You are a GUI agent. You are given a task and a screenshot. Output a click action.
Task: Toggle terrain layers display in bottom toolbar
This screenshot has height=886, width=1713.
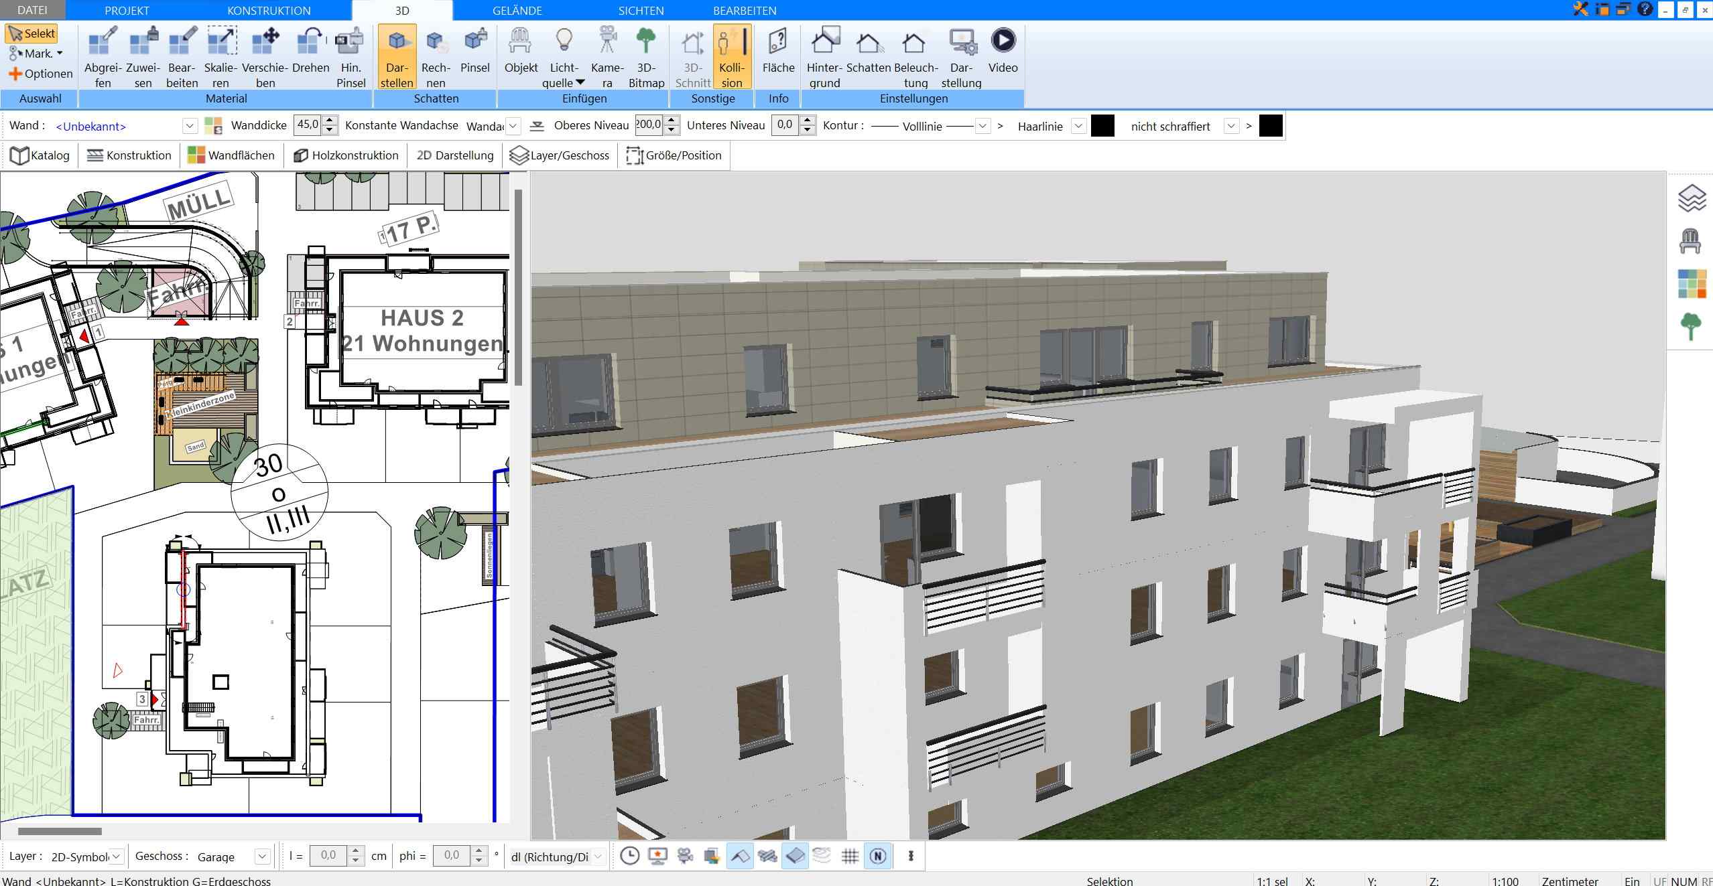point(822,856)
